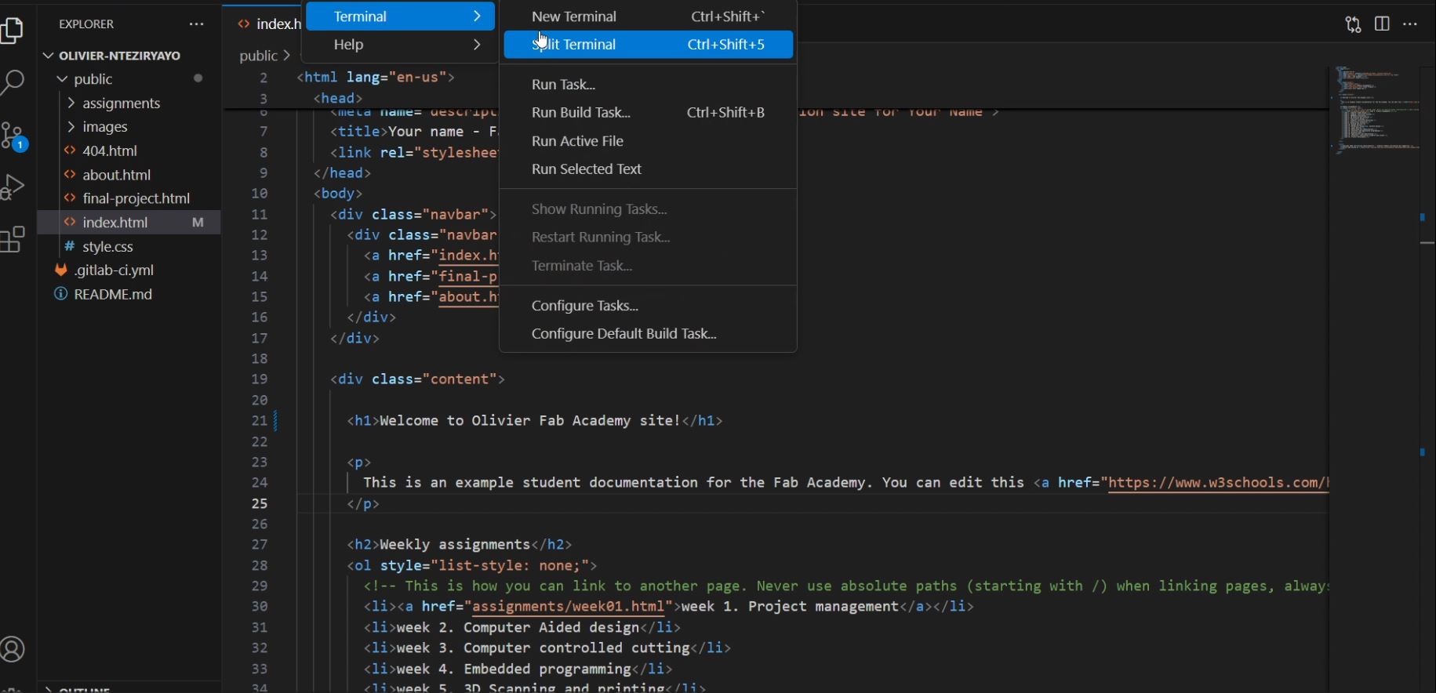Select Configure Default Build Task... entry
The image size is (1436, 693).
tap(648, 334)
